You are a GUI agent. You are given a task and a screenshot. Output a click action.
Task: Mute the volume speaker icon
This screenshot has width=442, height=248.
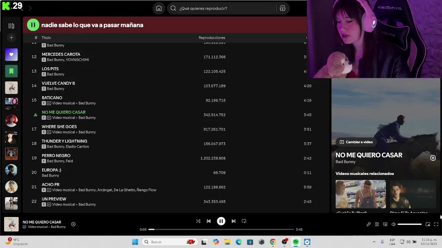[393, 224]
